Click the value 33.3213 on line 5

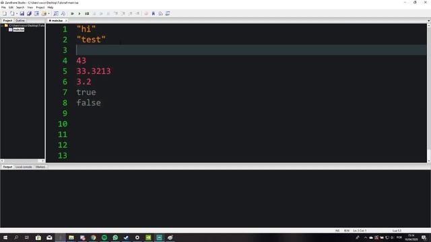tap(94, 71)
